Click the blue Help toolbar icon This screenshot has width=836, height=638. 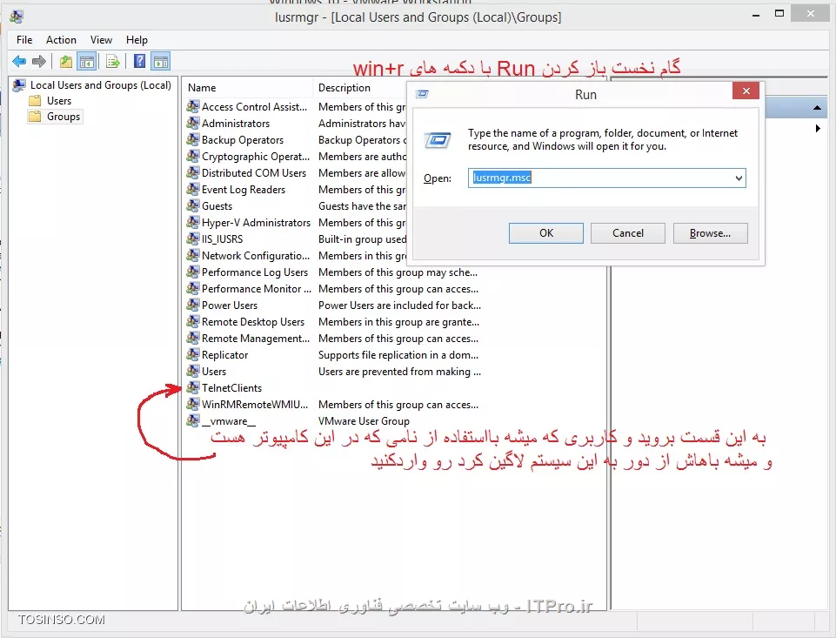coord(139,61)
